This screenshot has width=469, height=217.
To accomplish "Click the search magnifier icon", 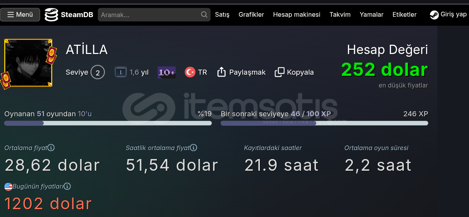I will (x=204, y=15).
